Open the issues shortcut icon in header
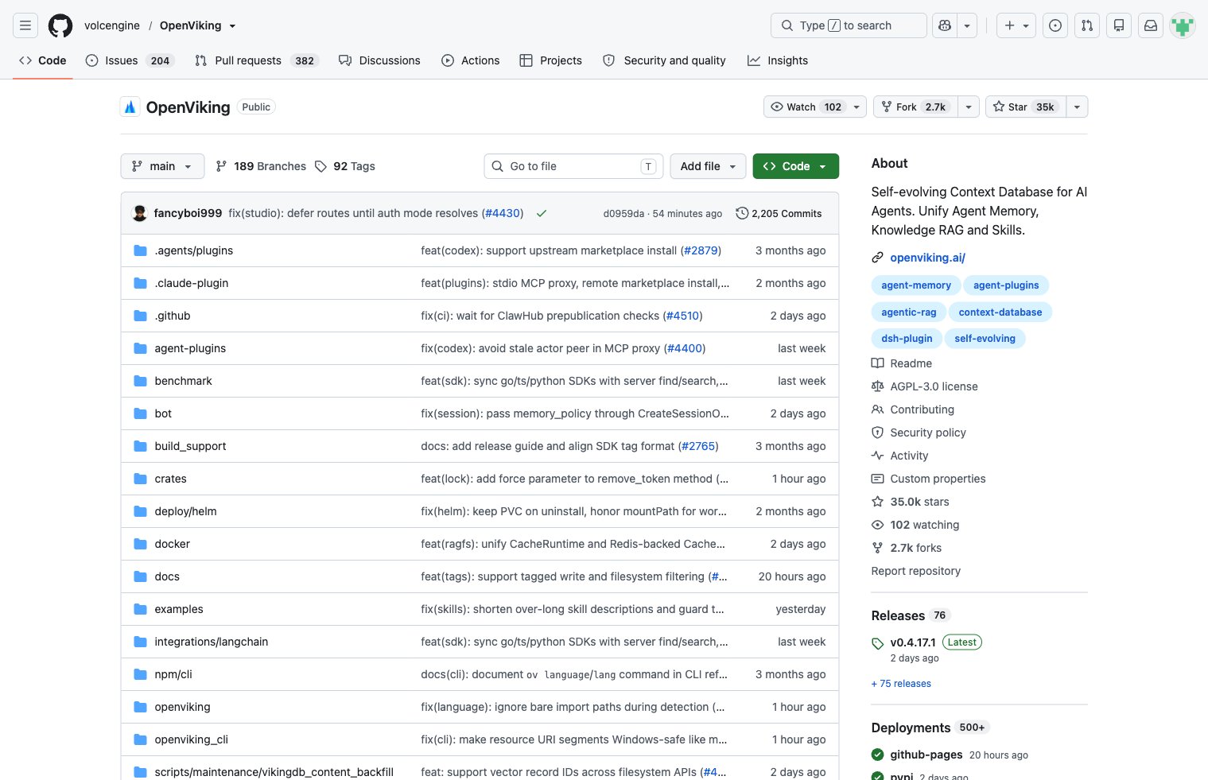This screenshot has height=780, width=1208. click(x=1055, y=25)
